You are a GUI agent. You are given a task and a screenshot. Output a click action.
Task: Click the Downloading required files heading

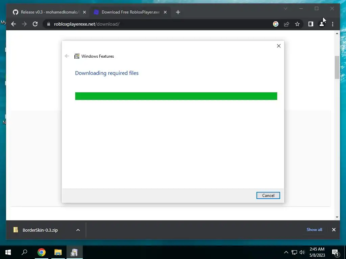[107, 73]
